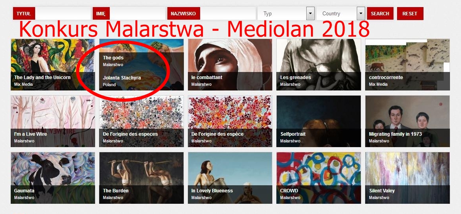Open the CROWD painting thumbnail
The image size is (461, 214).
(319, 178)
